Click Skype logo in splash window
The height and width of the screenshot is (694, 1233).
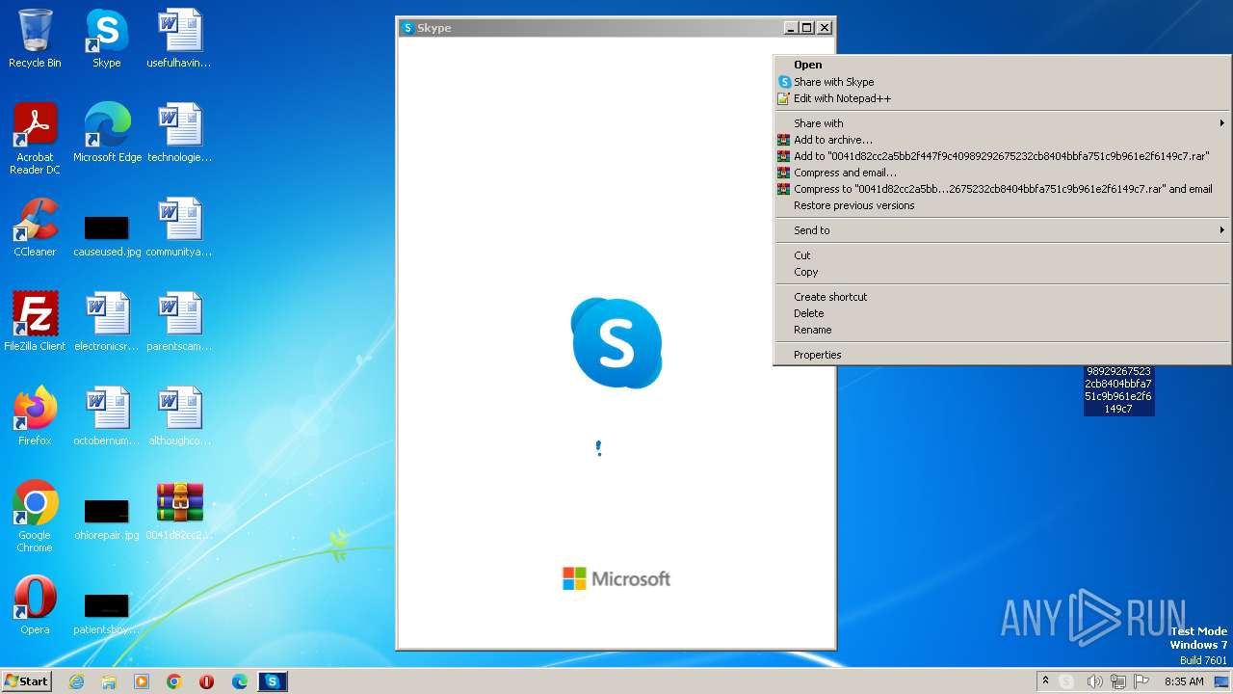[x=616, y=343]
